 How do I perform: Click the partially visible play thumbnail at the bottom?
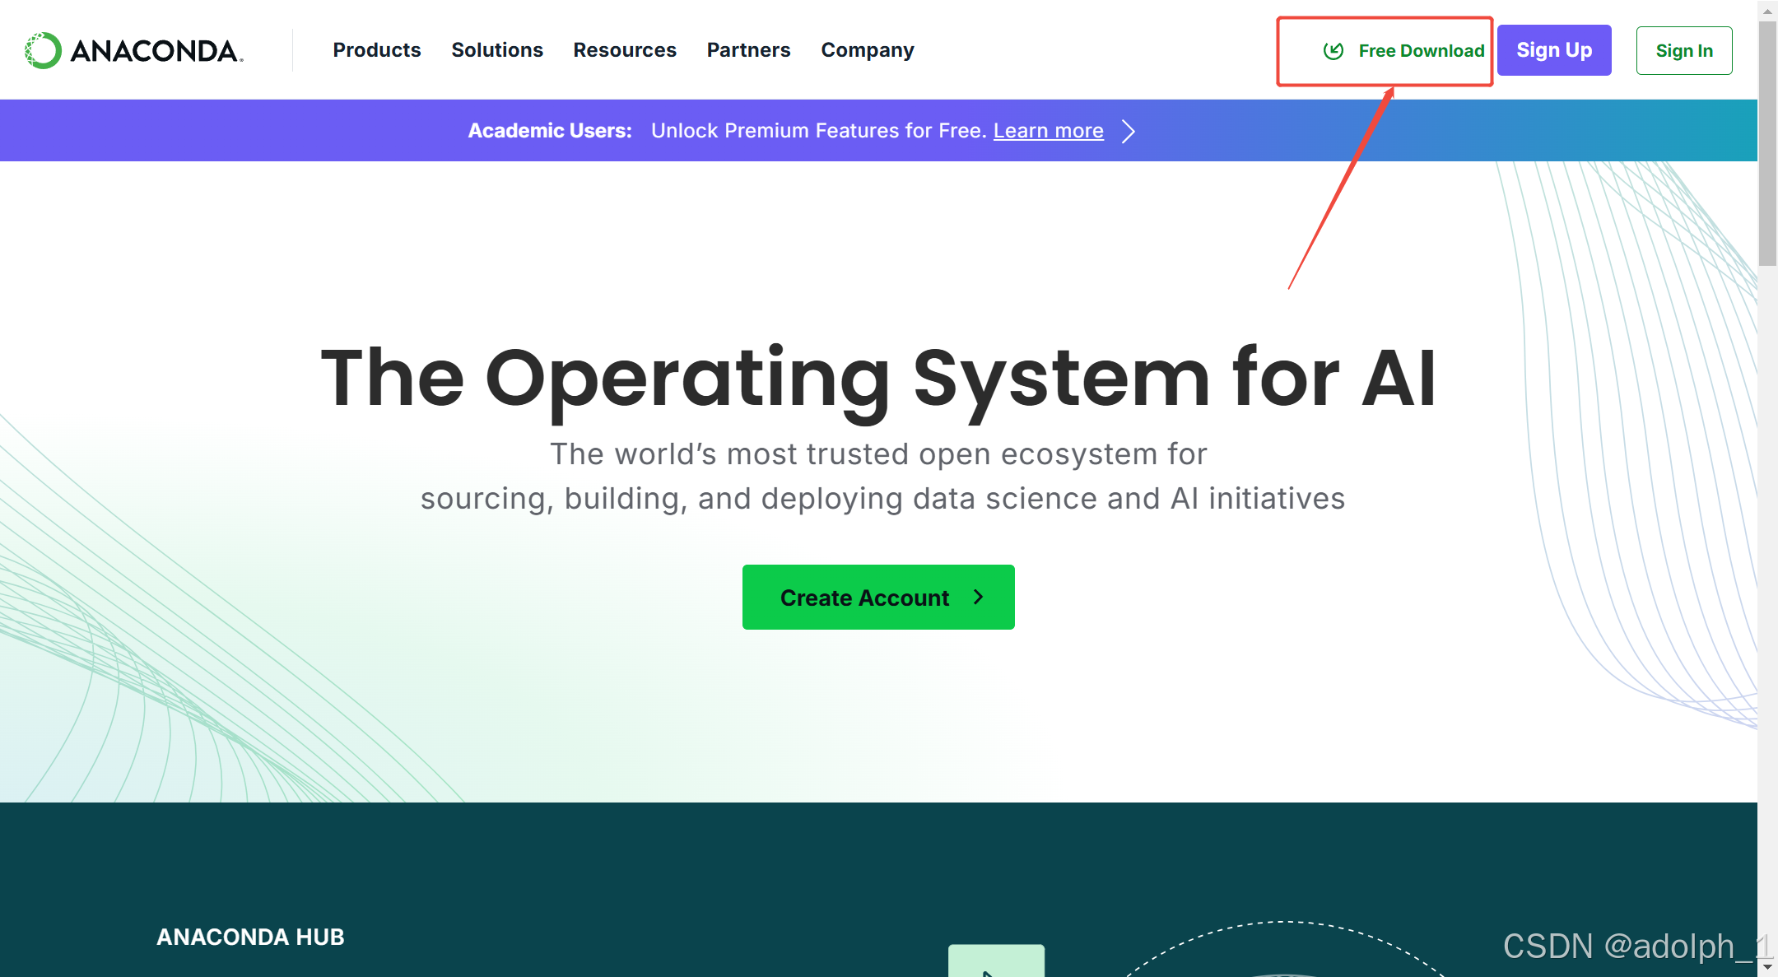pos(996,961)
